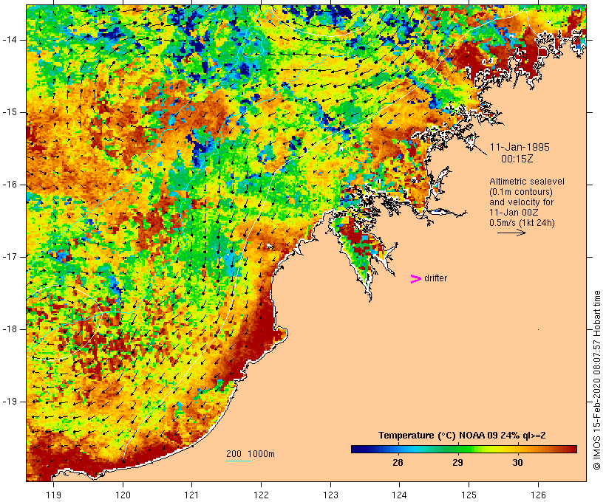Click the 'drifter' legend label
Image resolution: width=606 pixels, height=502 pixels.
pyautogui.click(x=435, y=278)
